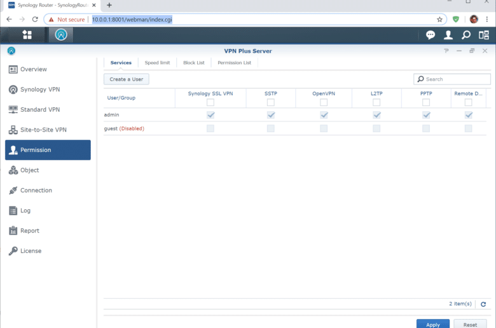This screenshot has height=328, width=496.
Task: Click the browser address bar URL
Action: point(132,20)
